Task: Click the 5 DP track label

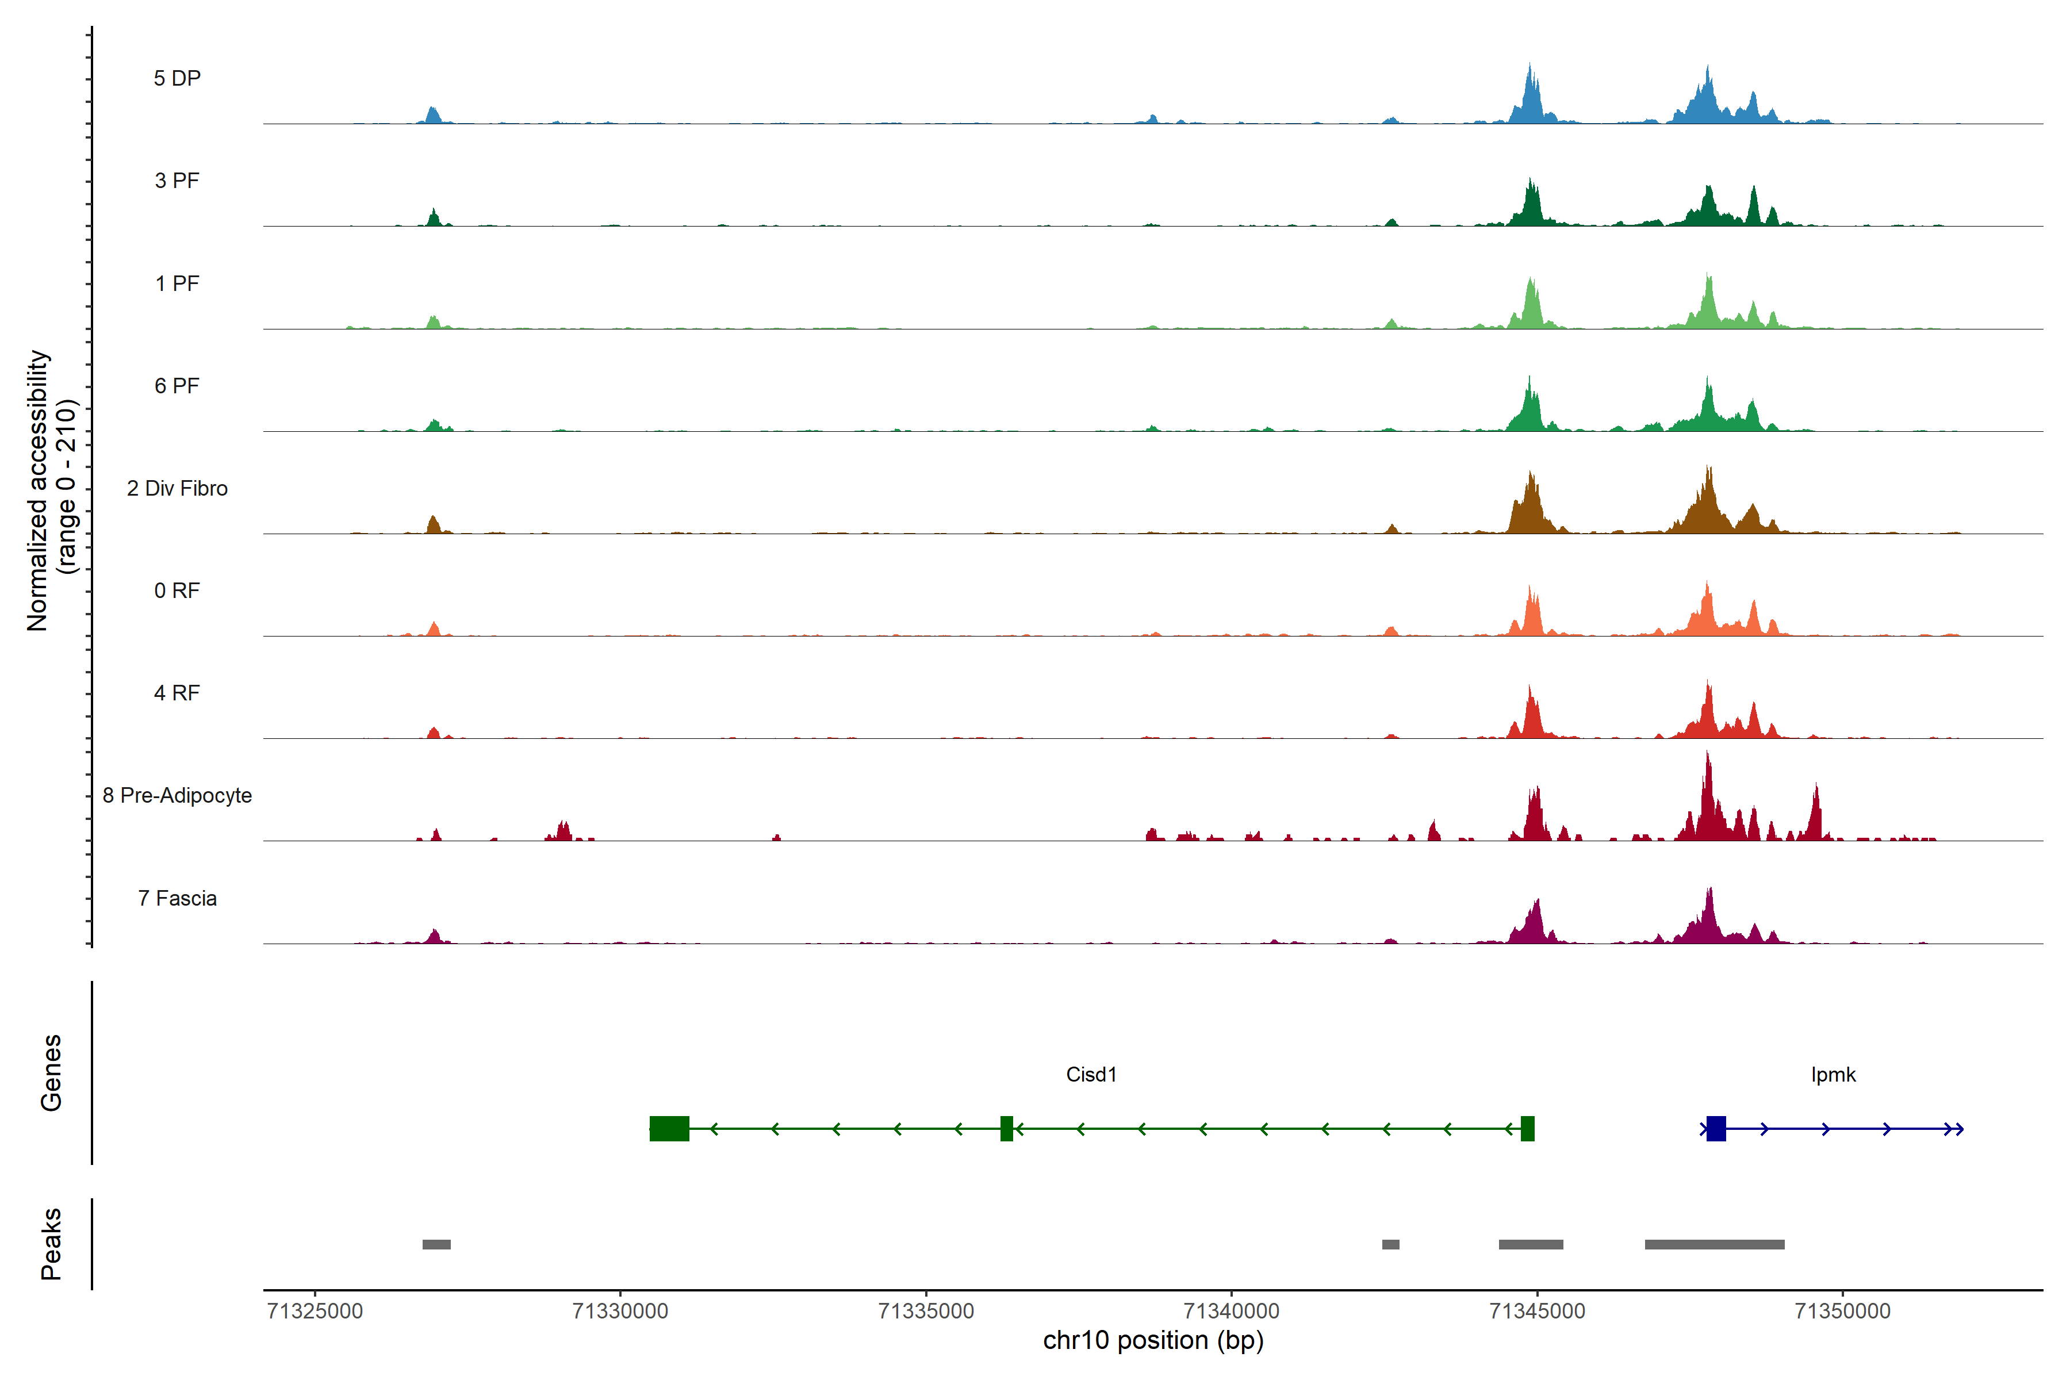Action: coord(177,78)
